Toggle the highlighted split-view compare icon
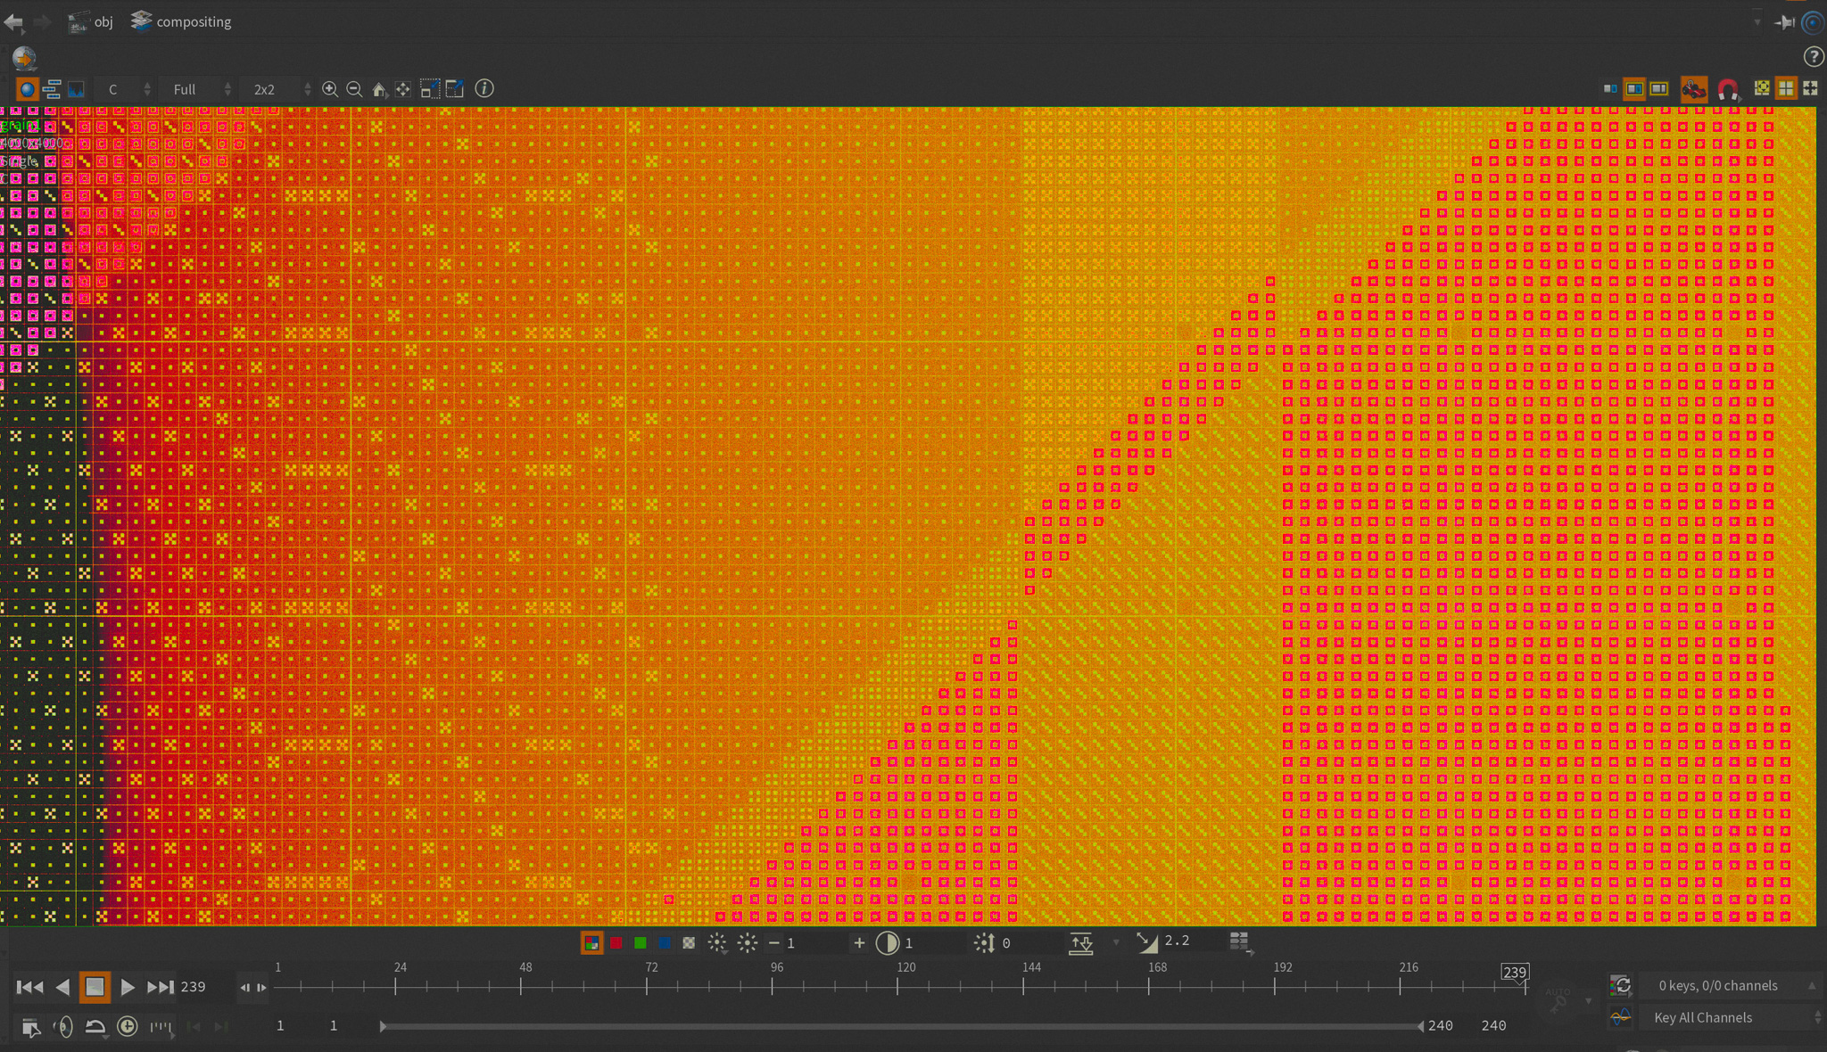 click(1634, 89)
